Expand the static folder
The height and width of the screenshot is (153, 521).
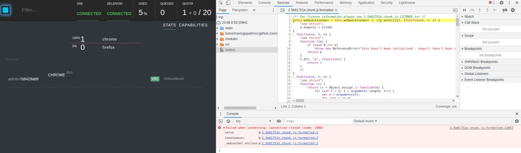point(217,28)
